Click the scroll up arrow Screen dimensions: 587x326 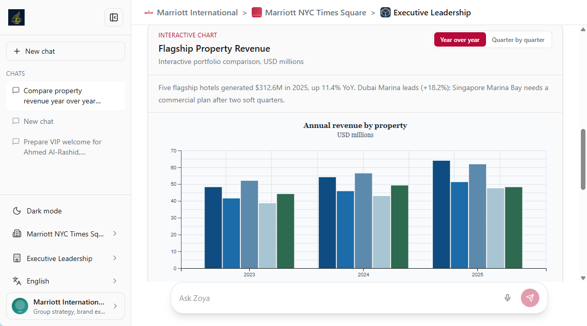pyautogui.click(x=583, y=29)
